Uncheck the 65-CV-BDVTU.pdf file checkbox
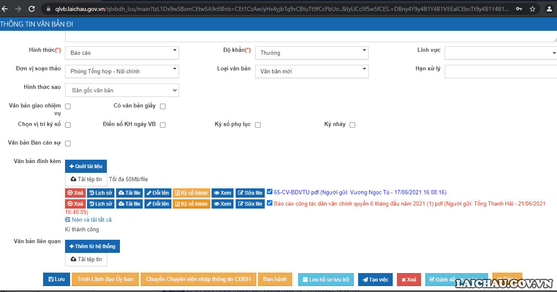The height and width of the screenshot is (292, 557). tap(270, 192)
